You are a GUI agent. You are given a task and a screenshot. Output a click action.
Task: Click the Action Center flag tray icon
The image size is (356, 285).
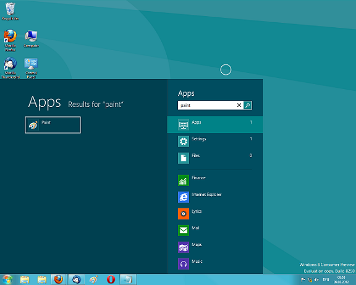click(x=303, y=280)
